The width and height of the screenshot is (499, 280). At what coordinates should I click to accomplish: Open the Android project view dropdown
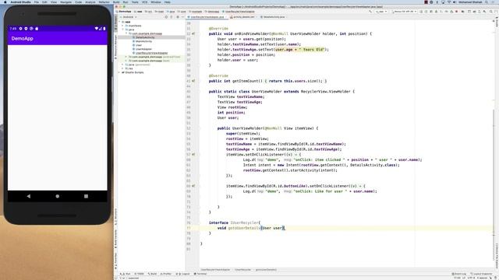[129, 17]
